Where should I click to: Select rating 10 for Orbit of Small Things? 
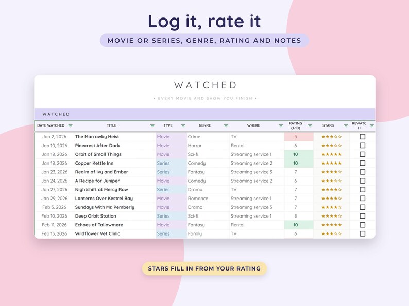[299, 154]
